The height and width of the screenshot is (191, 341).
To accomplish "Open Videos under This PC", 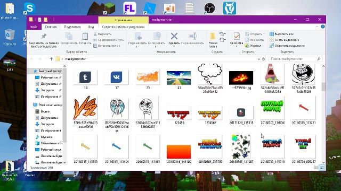I will pyautogui.click(x=43, y=111).
